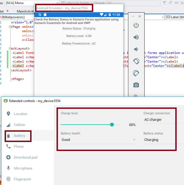Image resolution: width=184 pixels, height=185 pixels.
Task: Collapse the ContentPage node in XAML editor
Action: pos(10,27)
